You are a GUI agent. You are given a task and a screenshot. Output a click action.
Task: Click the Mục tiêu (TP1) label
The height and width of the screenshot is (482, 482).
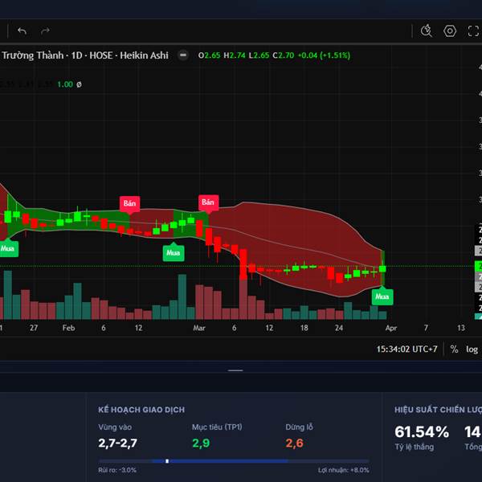[217, 427]
